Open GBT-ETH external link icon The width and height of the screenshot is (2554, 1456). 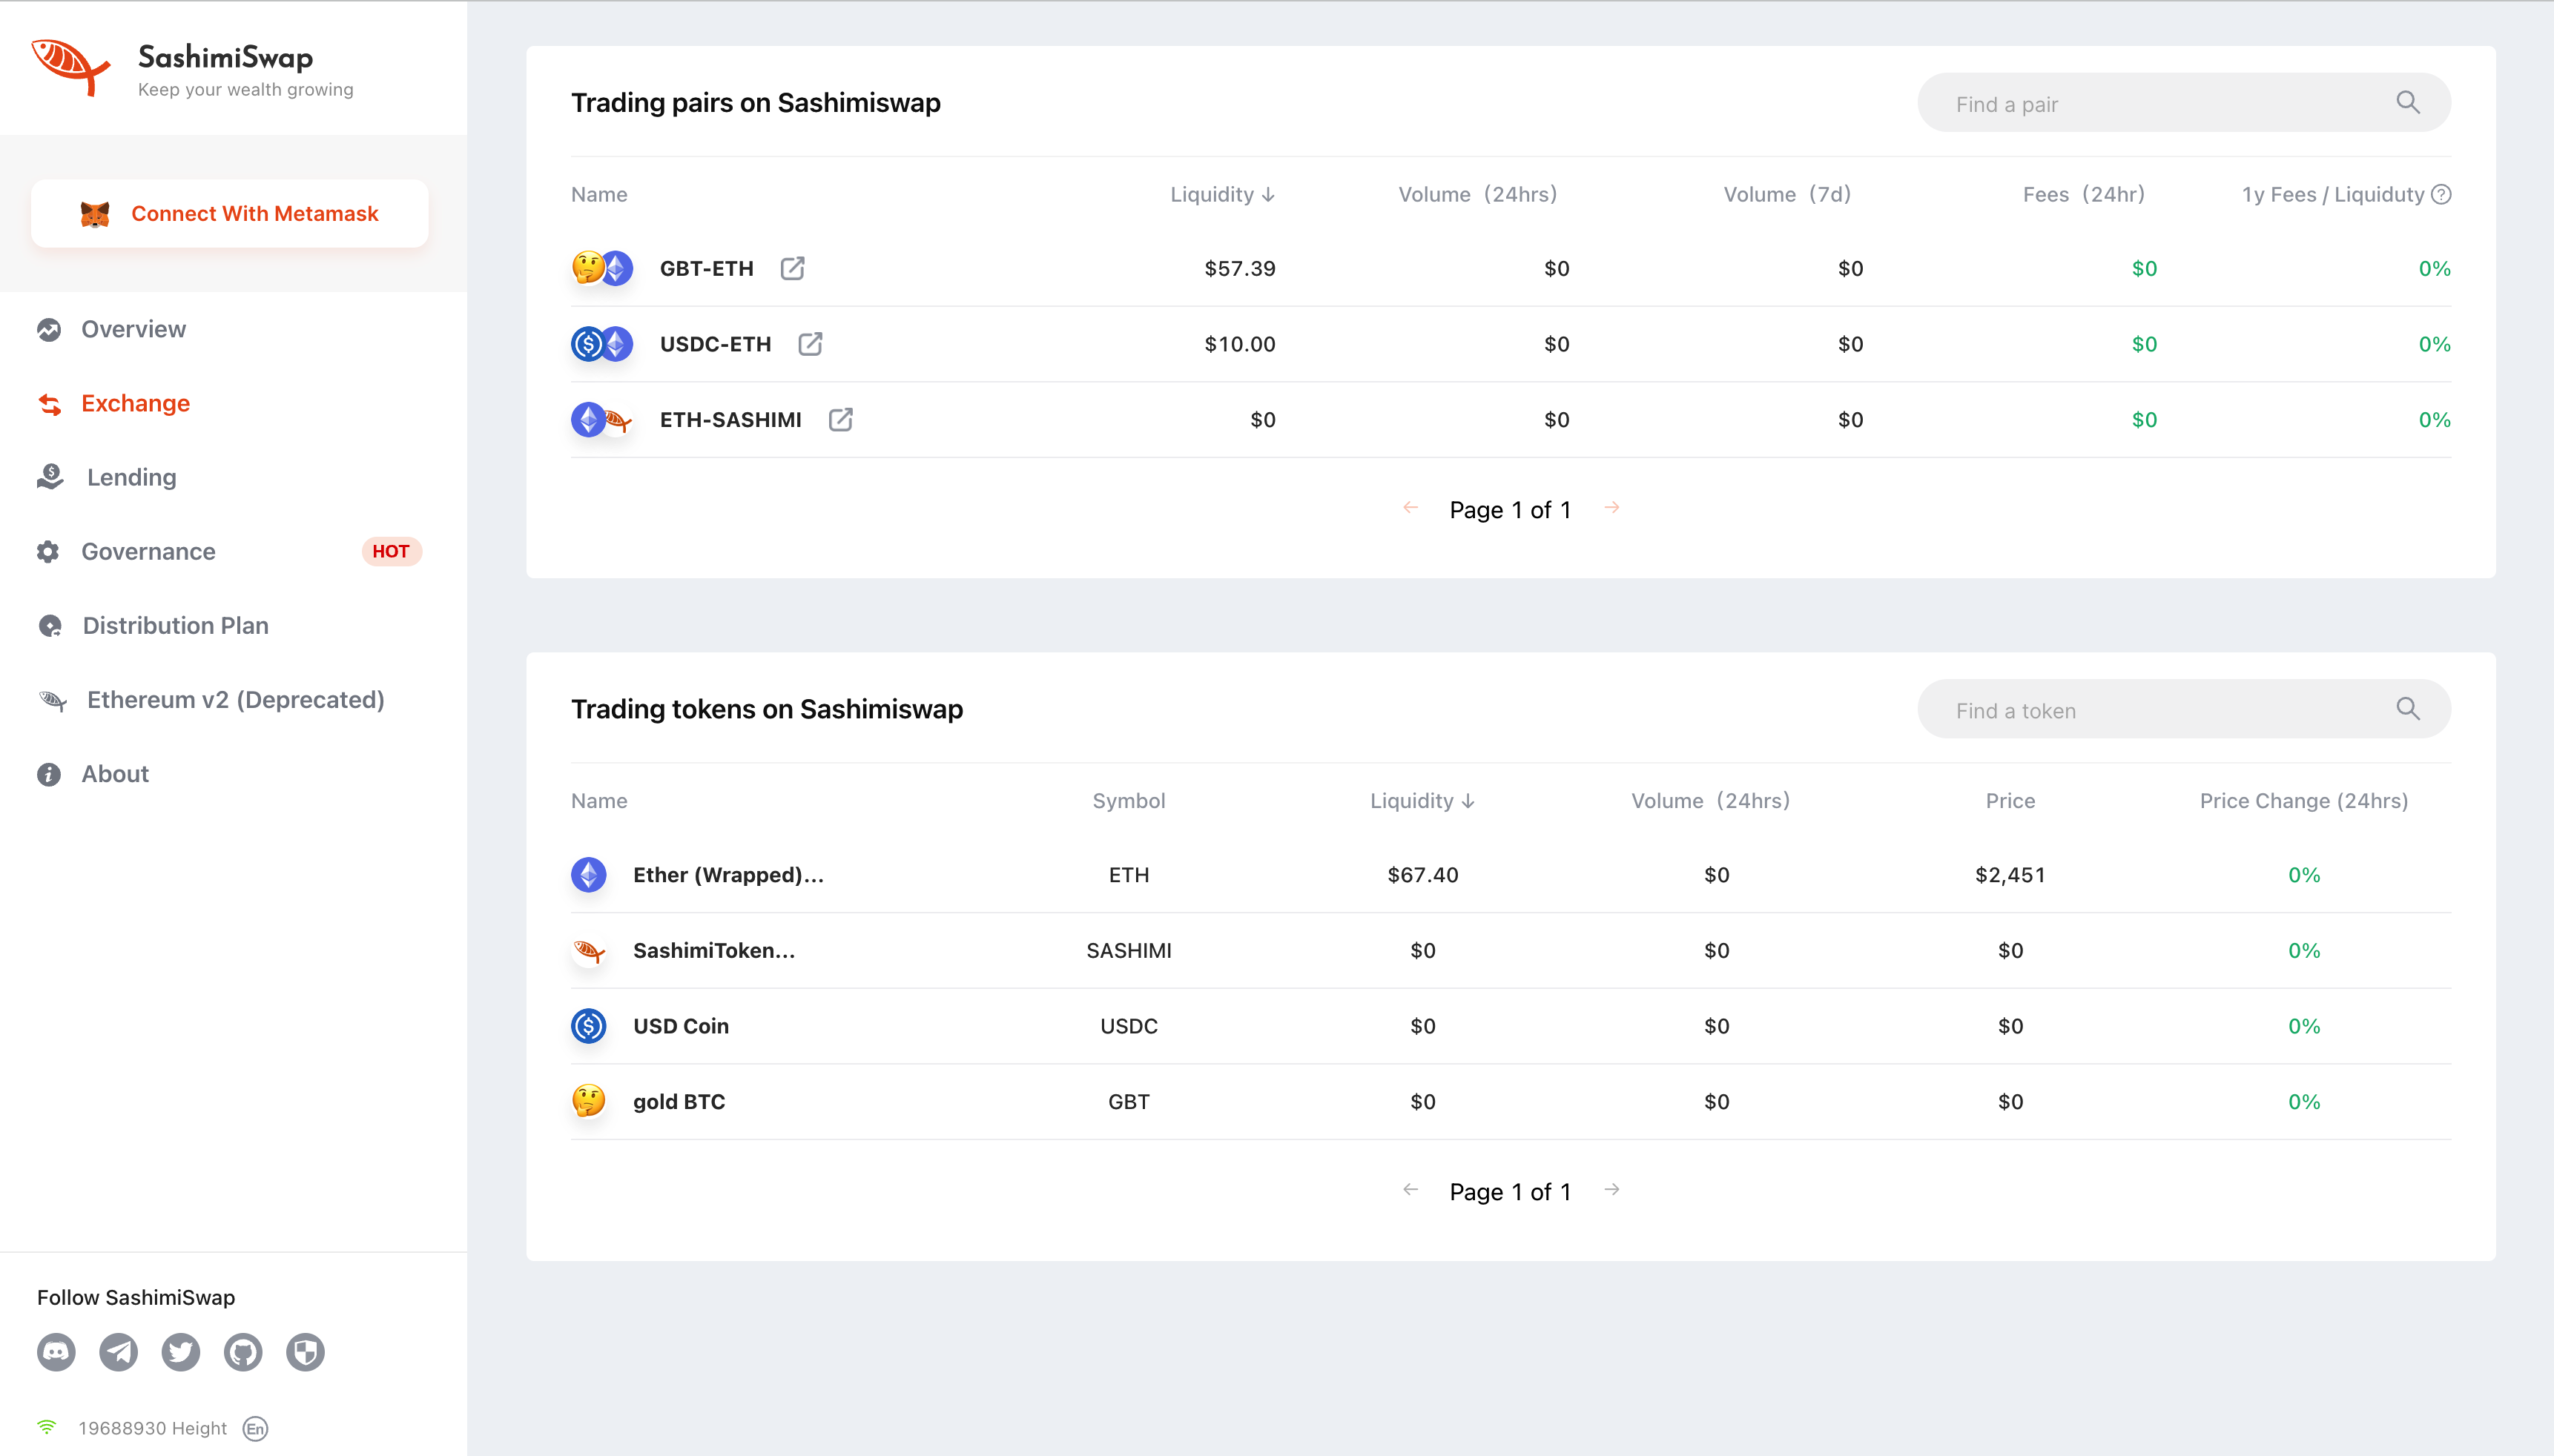(792, 268)
